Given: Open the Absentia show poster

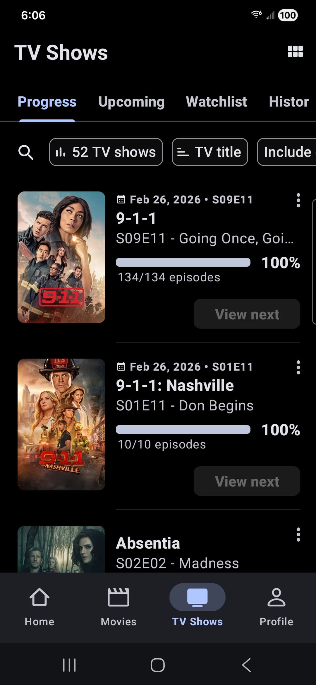Looking at the screenshot, I should 61,549.
